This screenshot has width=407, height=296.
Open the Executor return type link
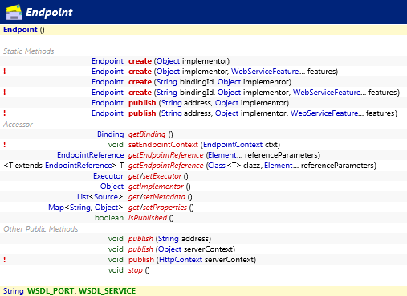pos(108,176)
